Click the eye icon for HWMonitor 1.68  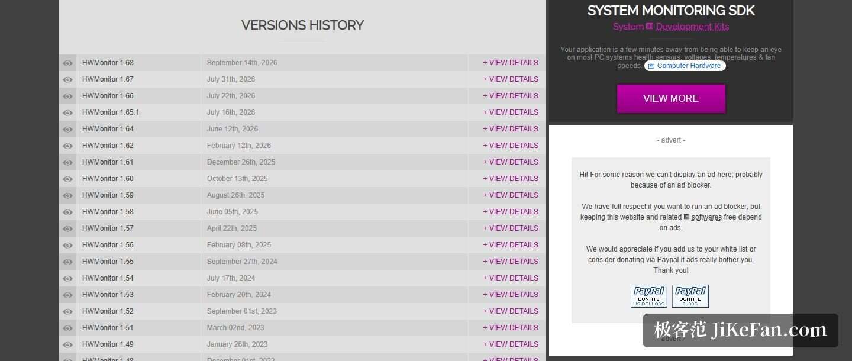coord(68,63)
